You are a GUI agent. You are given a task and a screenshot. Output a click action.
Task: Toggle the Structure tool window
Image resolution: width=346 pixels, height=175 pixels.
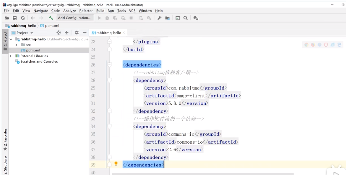[5, 165]
